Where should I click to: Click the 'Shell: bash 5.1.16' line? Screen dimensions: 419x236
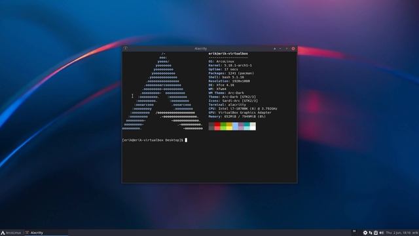pyautogui.click(x=226, y=77)
